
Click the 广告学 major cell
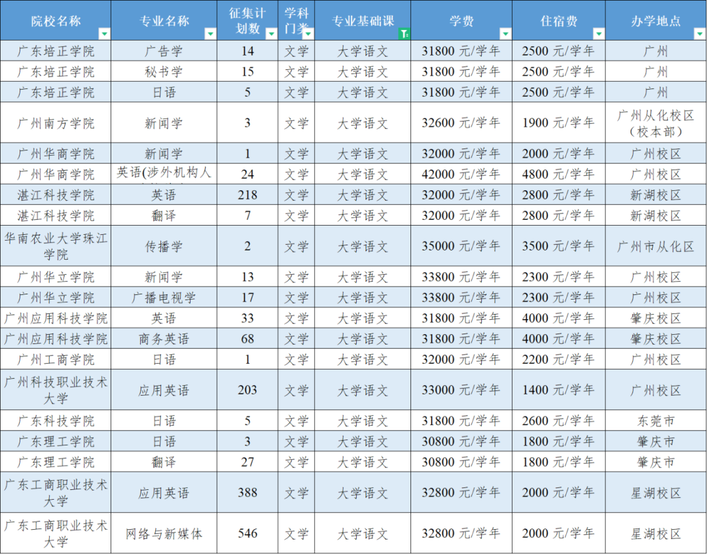click(x=164, y=51)
